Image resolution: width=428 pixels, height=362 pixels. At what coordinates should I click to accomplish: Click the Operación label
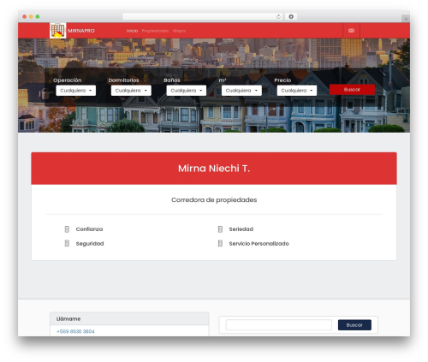(x=68, y=80)
